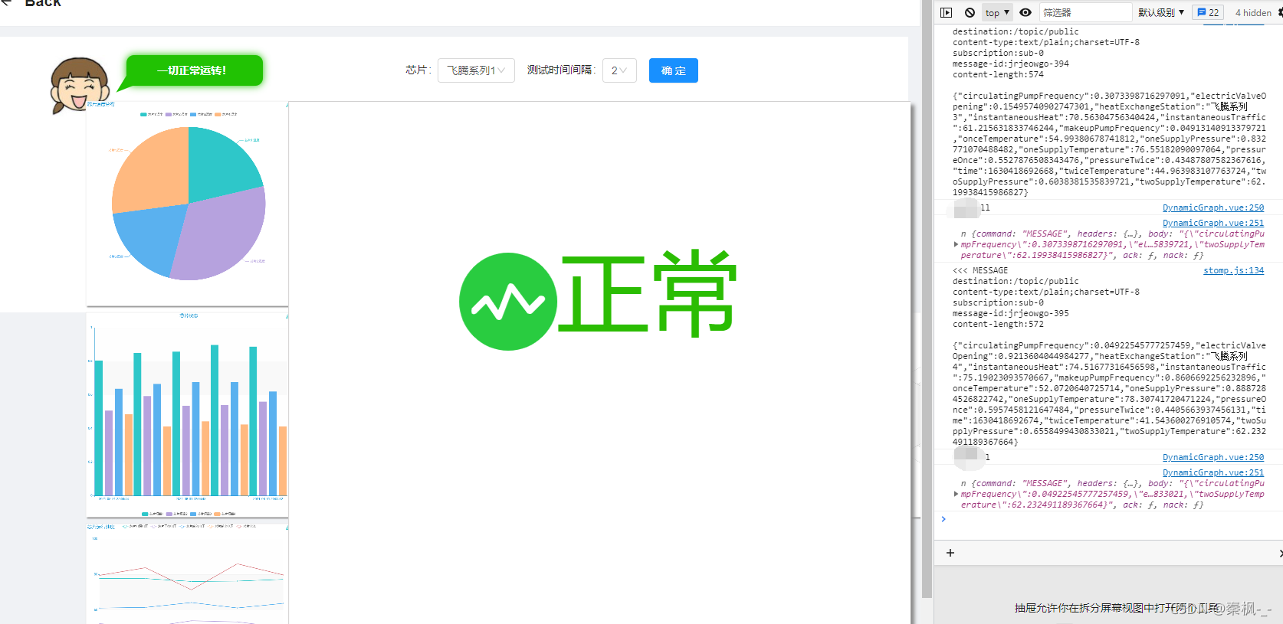The height and width of the screenshot is (624, 1283).
Task: Open the first DynamicGraph.vue:250 link
Action: pyautogui.click(x=1212, y=207)
